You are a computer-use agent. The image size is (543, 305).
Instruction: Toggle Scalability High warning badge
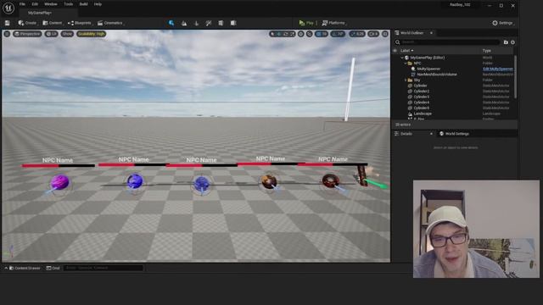click(91, 34)
